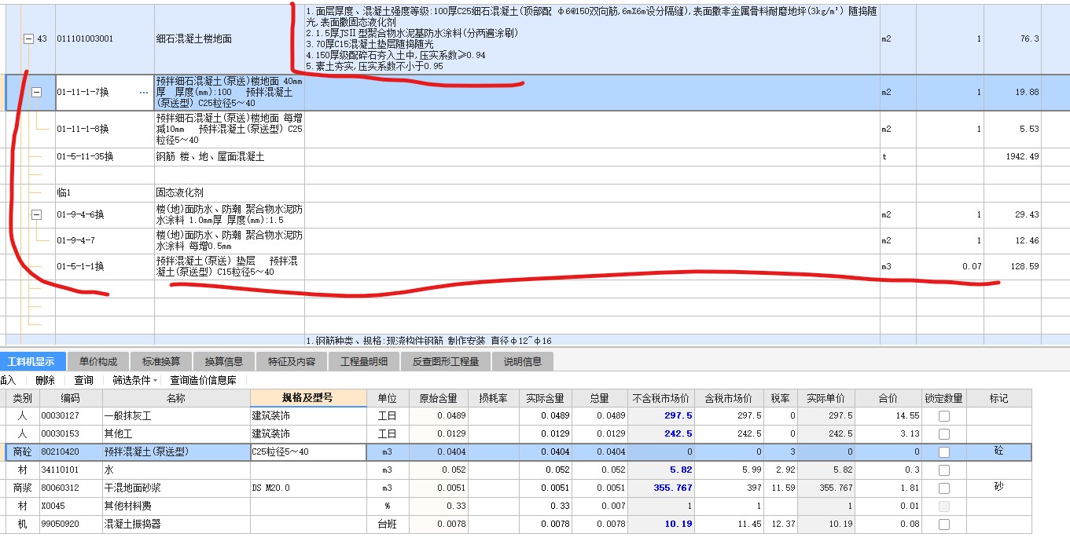Tick 锁定数量 checkbox for 一般抹灰工
Viewport: 1070px width, 552px height.
[943, 416]
